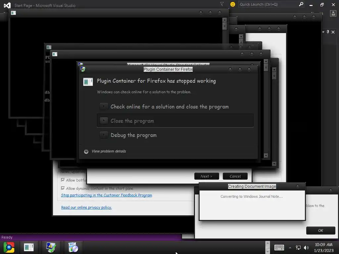Click the Creating Document Image title bar button
339x254 pixels.
[298, 186]
